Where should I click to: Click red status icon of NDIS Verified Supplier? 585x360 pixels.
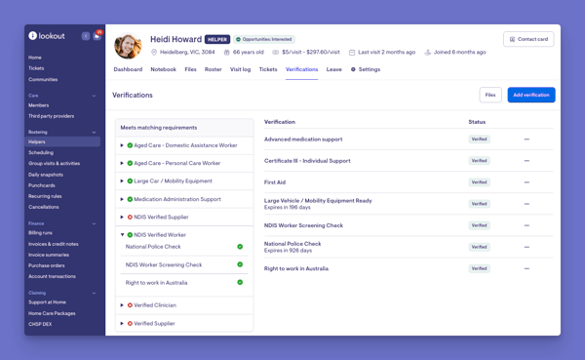click(130, 217)
